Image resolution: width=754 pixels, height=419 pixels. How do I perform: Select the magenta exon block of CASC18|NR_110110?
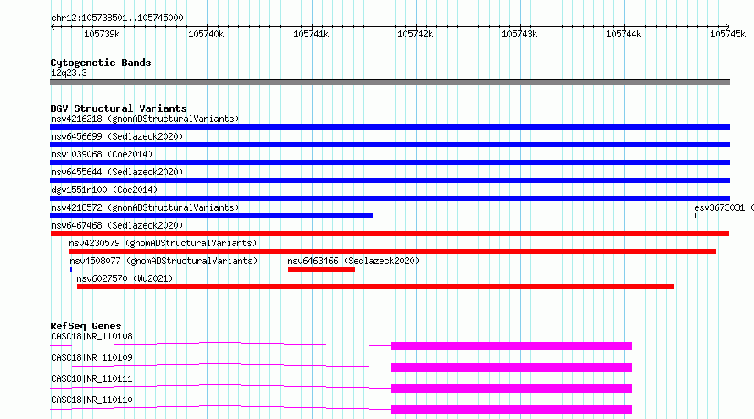click(511, 410)
